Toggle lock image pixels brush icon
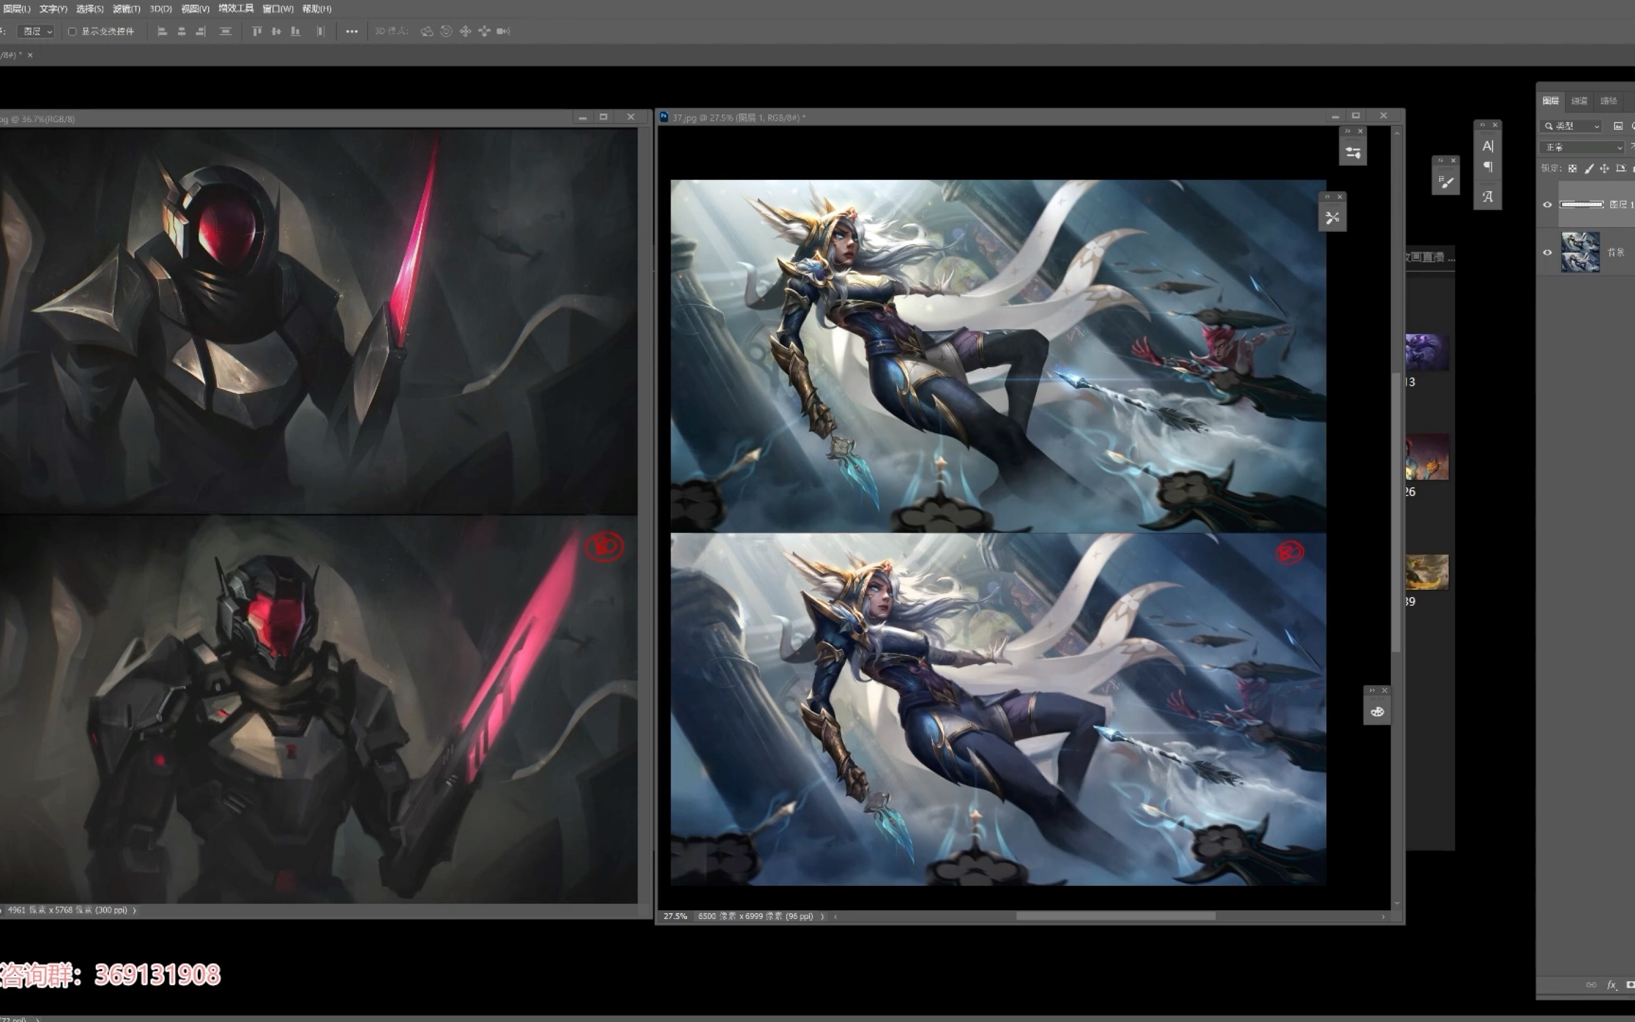Viewport: 1635px width, 1022px height. pos(1588,169)
